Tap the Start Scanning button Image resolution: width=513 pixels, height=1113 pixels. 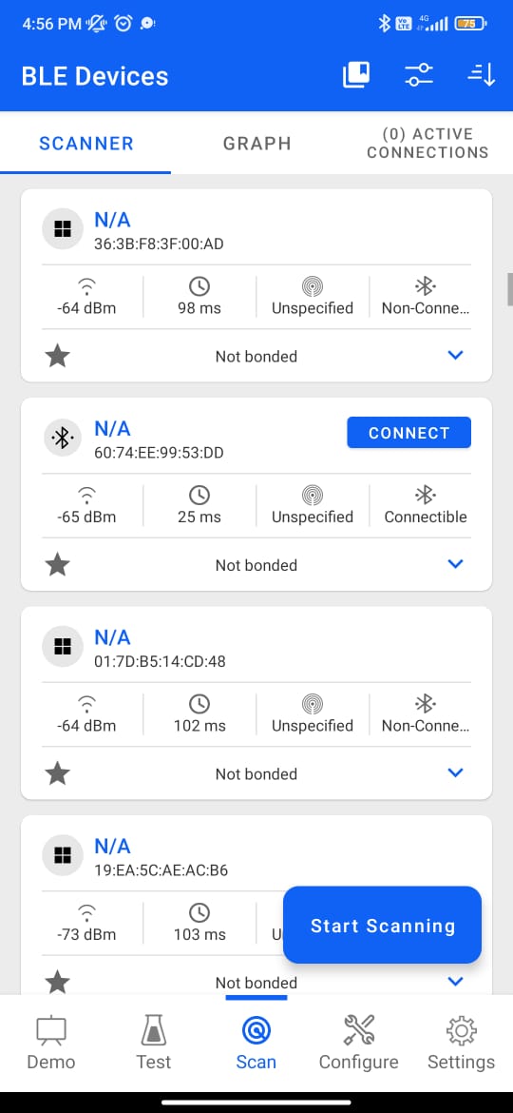pos(383,926)
